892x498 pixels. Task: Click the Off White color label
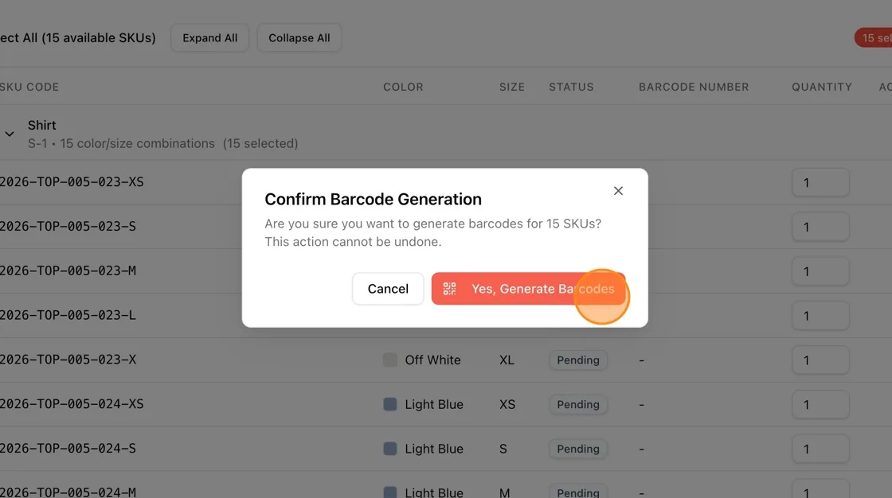[433, 360]
